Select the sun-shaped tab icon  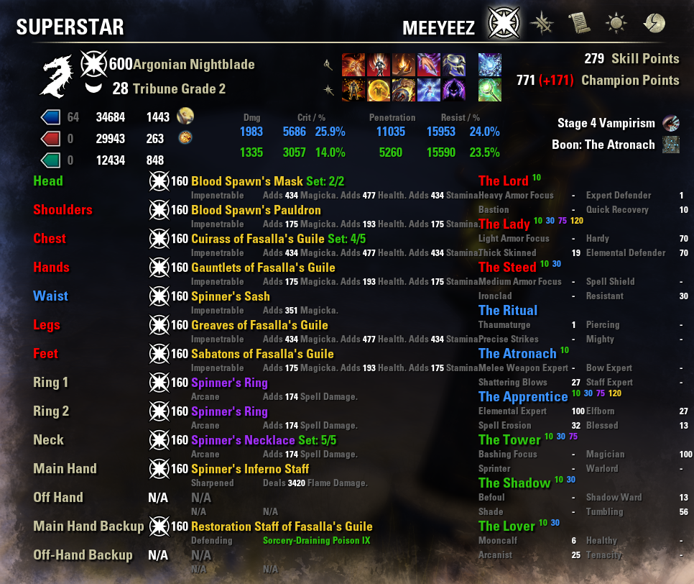(616, 23)
